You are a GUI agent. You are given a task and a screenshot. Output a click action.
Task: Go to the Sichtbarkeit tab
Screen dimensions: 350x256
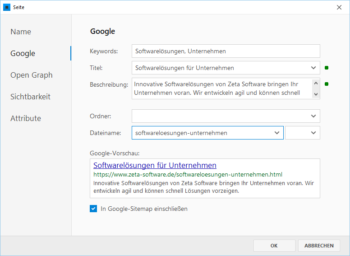[30, 97]
